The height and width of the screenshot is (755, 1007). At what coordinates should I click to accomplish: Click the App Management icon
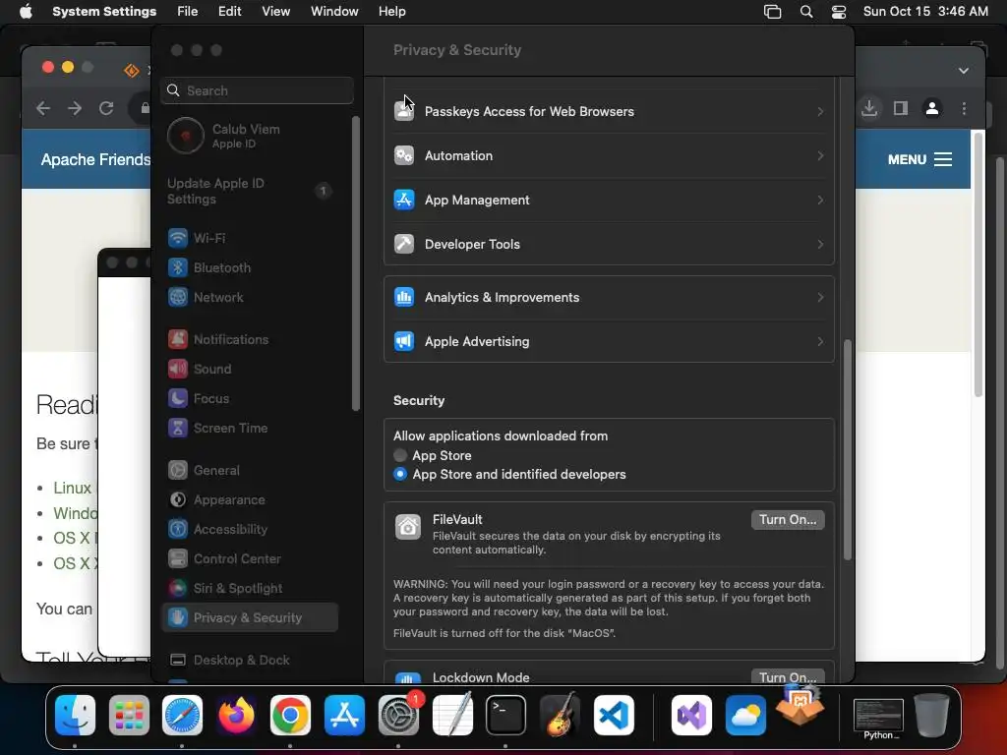[x=404, y=200]
